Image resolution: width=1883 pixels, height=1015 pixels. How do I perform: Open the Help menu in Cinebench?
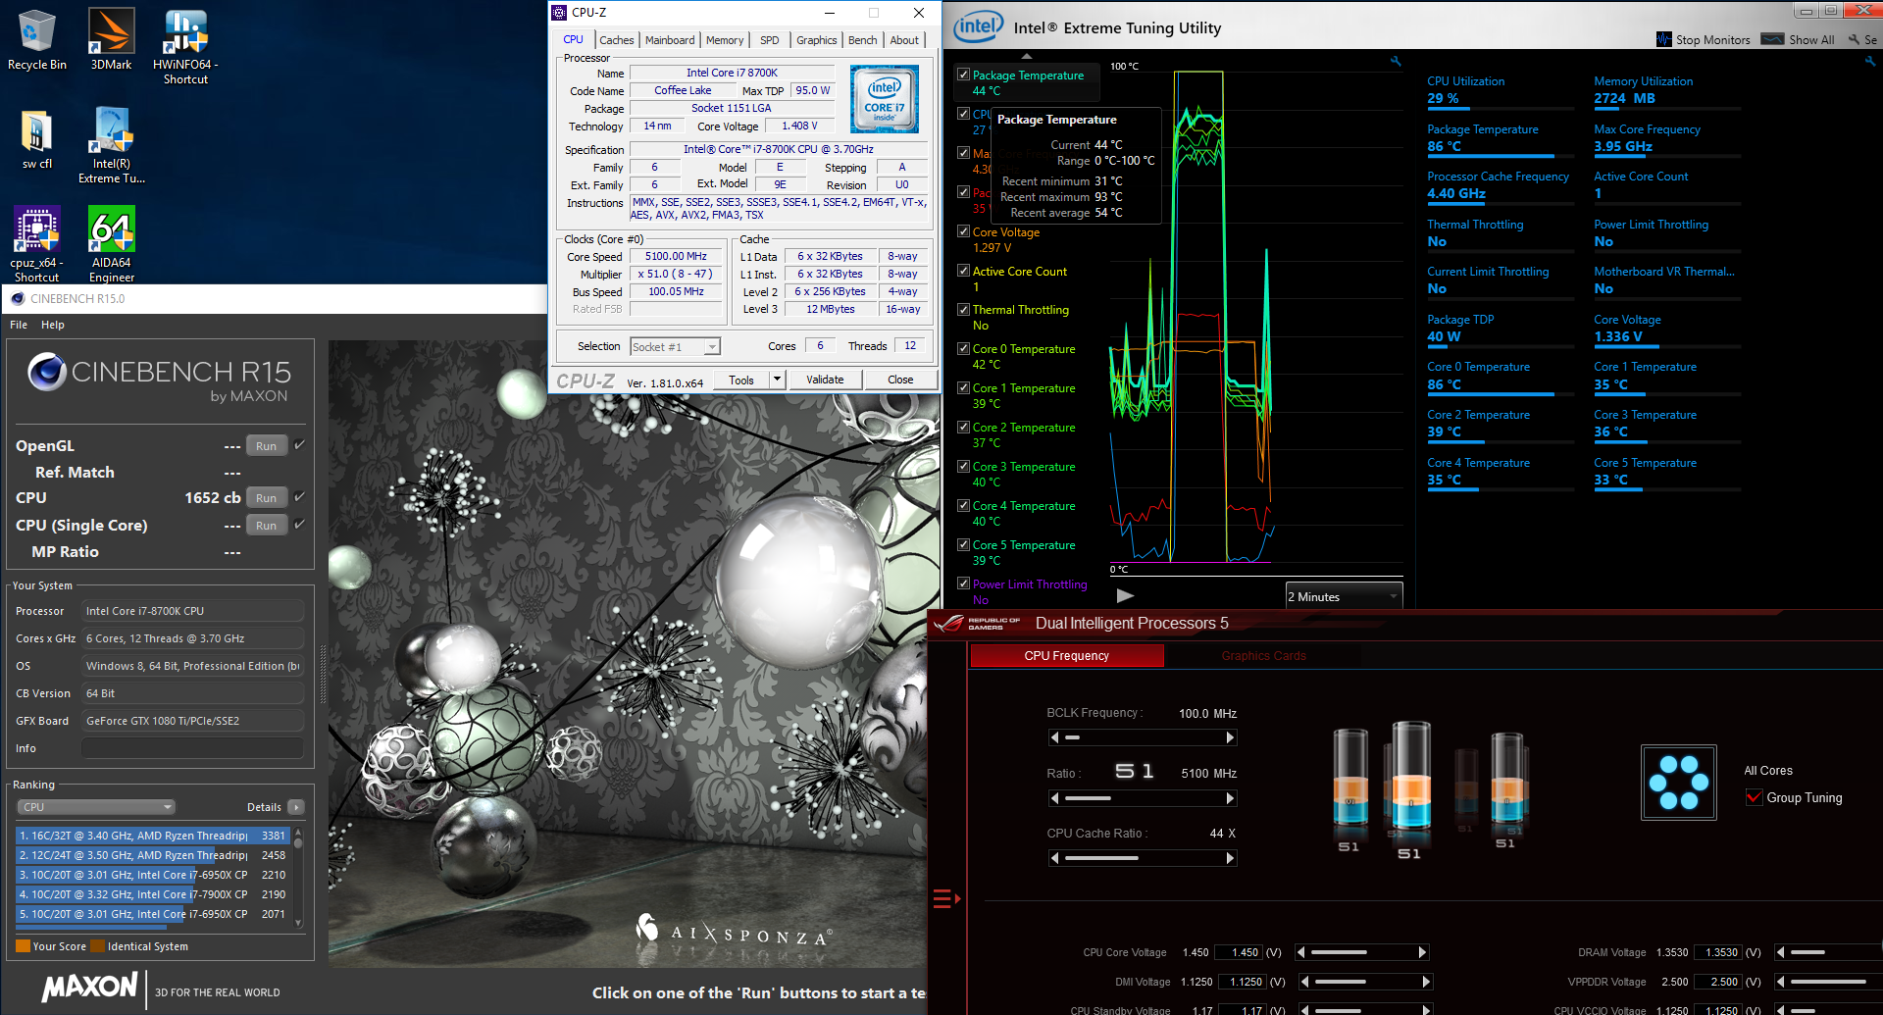pos(53,325)
